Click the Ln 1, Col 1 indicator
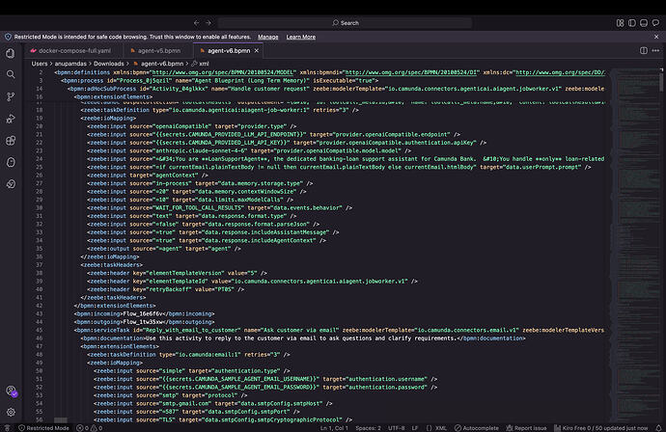The image size is (666, 432). 334,428
